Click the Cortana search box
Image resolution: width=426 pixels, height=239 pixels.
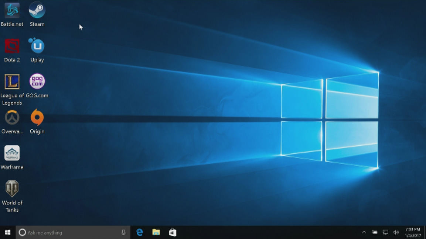tap(73, 232)
